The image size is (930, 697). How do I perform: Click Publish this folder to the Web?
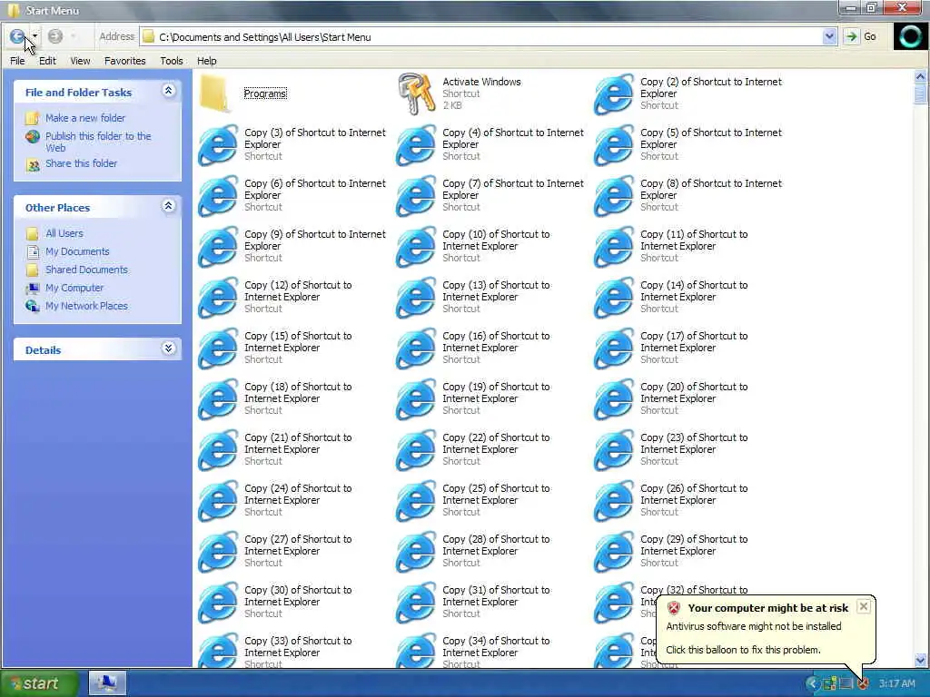[x=98, y=142]
